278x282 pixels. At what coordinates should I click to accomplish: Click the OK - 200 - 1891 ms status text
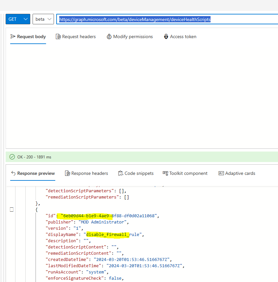[x=34, y=157]
